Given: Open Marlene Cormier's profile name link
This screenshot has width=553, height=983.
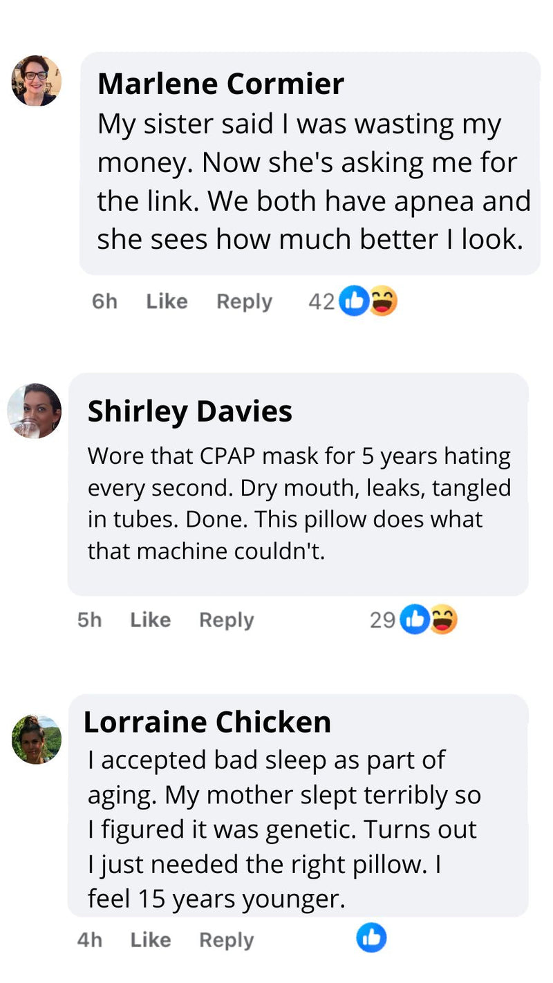Looking at the screenshot, I should (221, 84).
